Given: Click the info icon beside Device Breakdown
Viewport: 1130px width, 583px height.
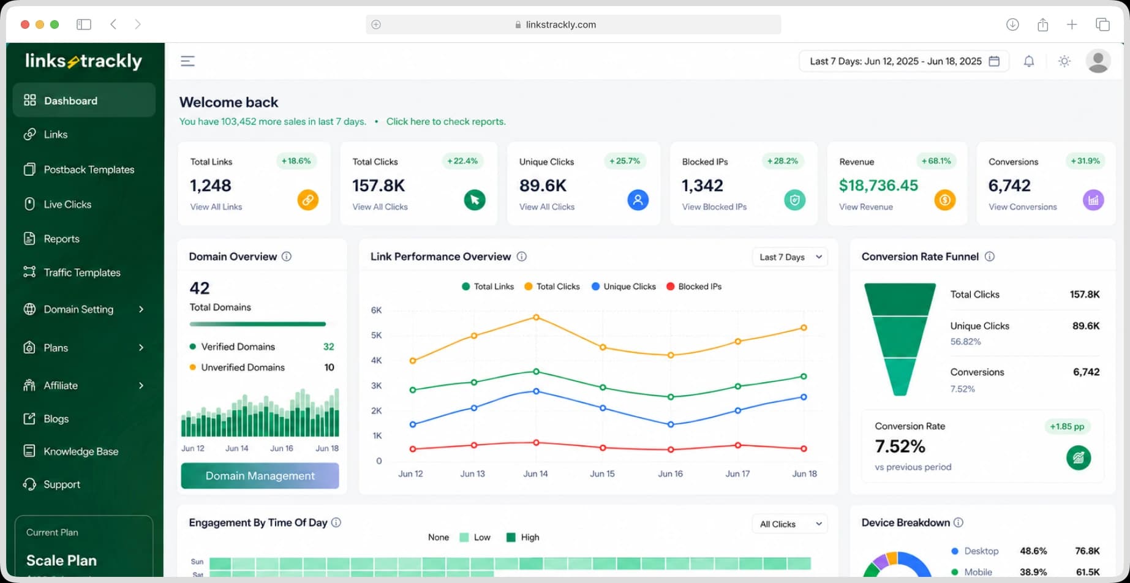Looking at the screenshot, I should tap(959, 522).
